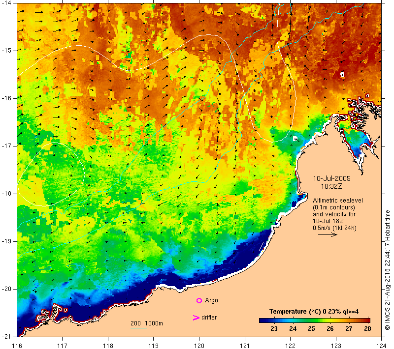Click the '10-Jul-2005' date label

coord(331,178)
